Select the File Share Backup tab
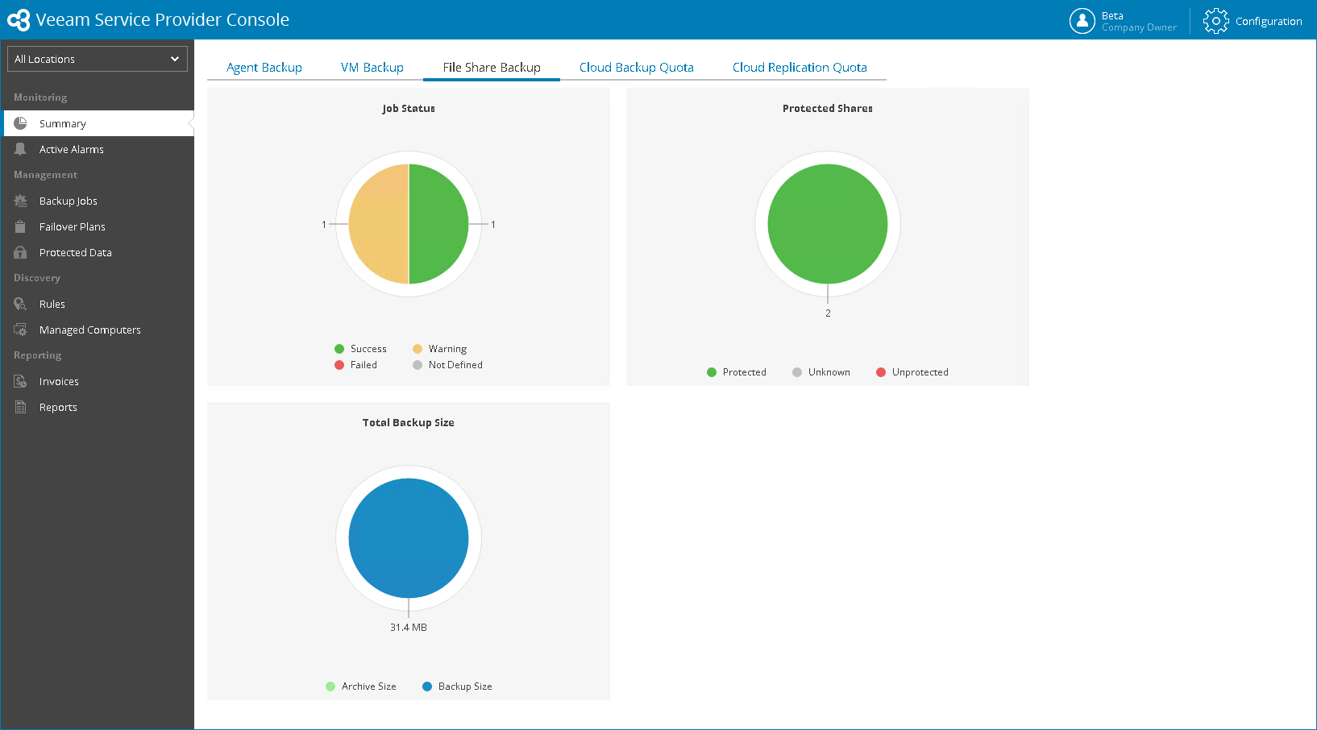 (492, 68)
